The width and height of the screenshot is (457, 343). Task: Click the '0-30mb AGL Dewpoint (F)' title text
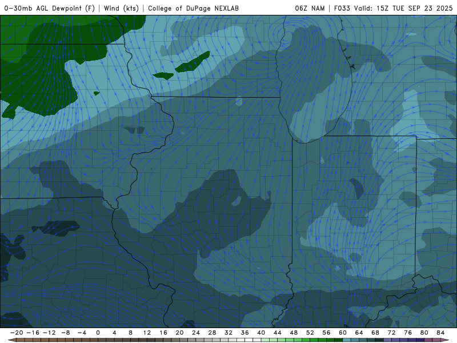50,8
